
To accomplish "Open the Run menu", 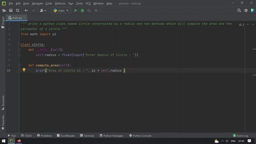I will pyautogui.click(x=71, y=4).
